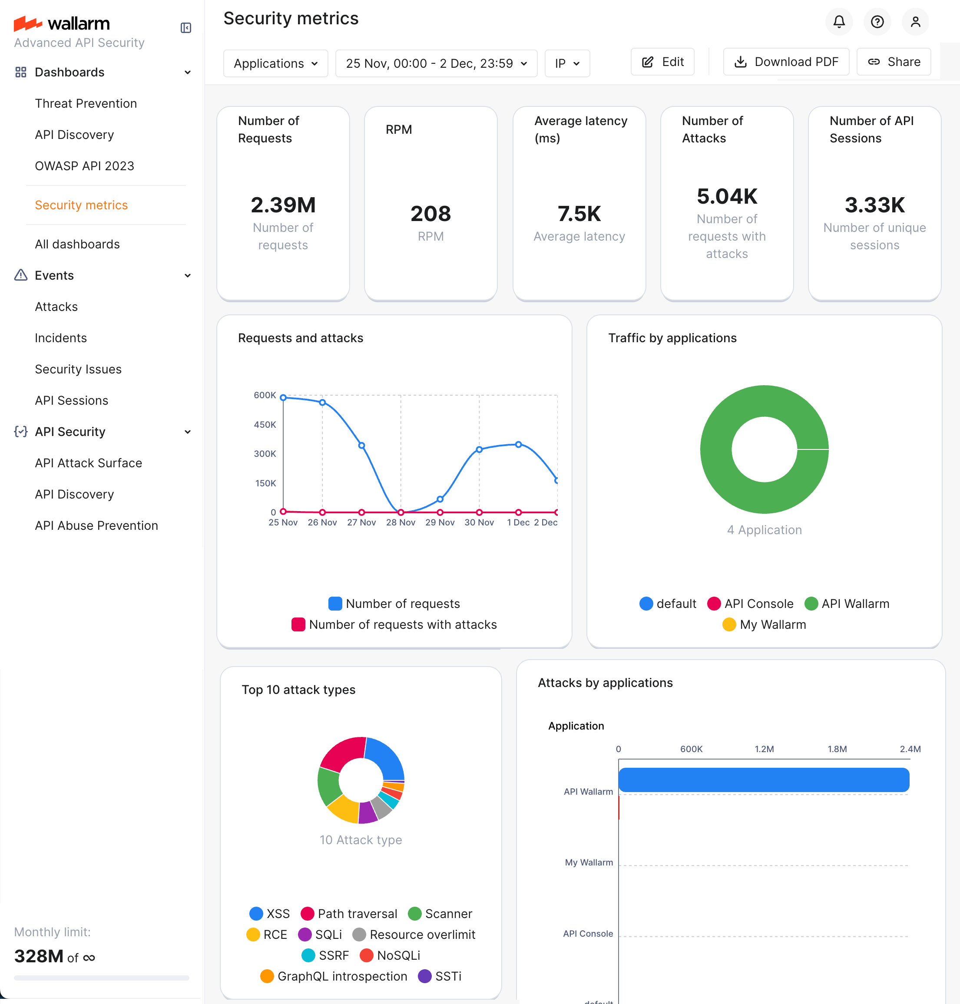Click the API Security braces icon
This screenshot has height=1004, width=960.
tap(20, 432)
